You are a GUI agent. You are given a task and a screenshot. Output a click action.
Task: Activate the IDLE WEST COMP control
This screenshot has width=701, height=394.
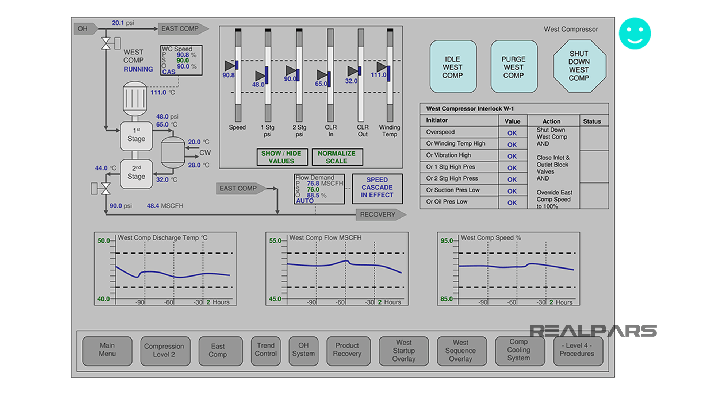coord(453,67)
